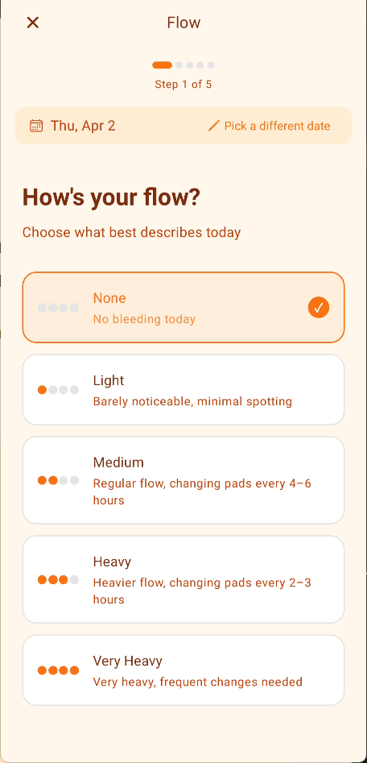The width and height of the screenshot is (367, 763).
Task: Select the Heavy flow option
Action: 183,579
